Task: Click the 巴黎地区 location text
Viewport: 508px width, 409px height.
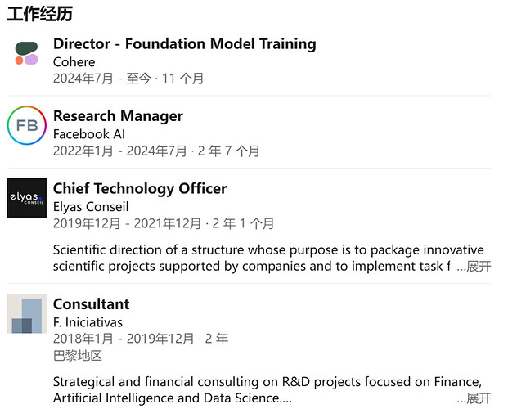Action: pos(78,356)
